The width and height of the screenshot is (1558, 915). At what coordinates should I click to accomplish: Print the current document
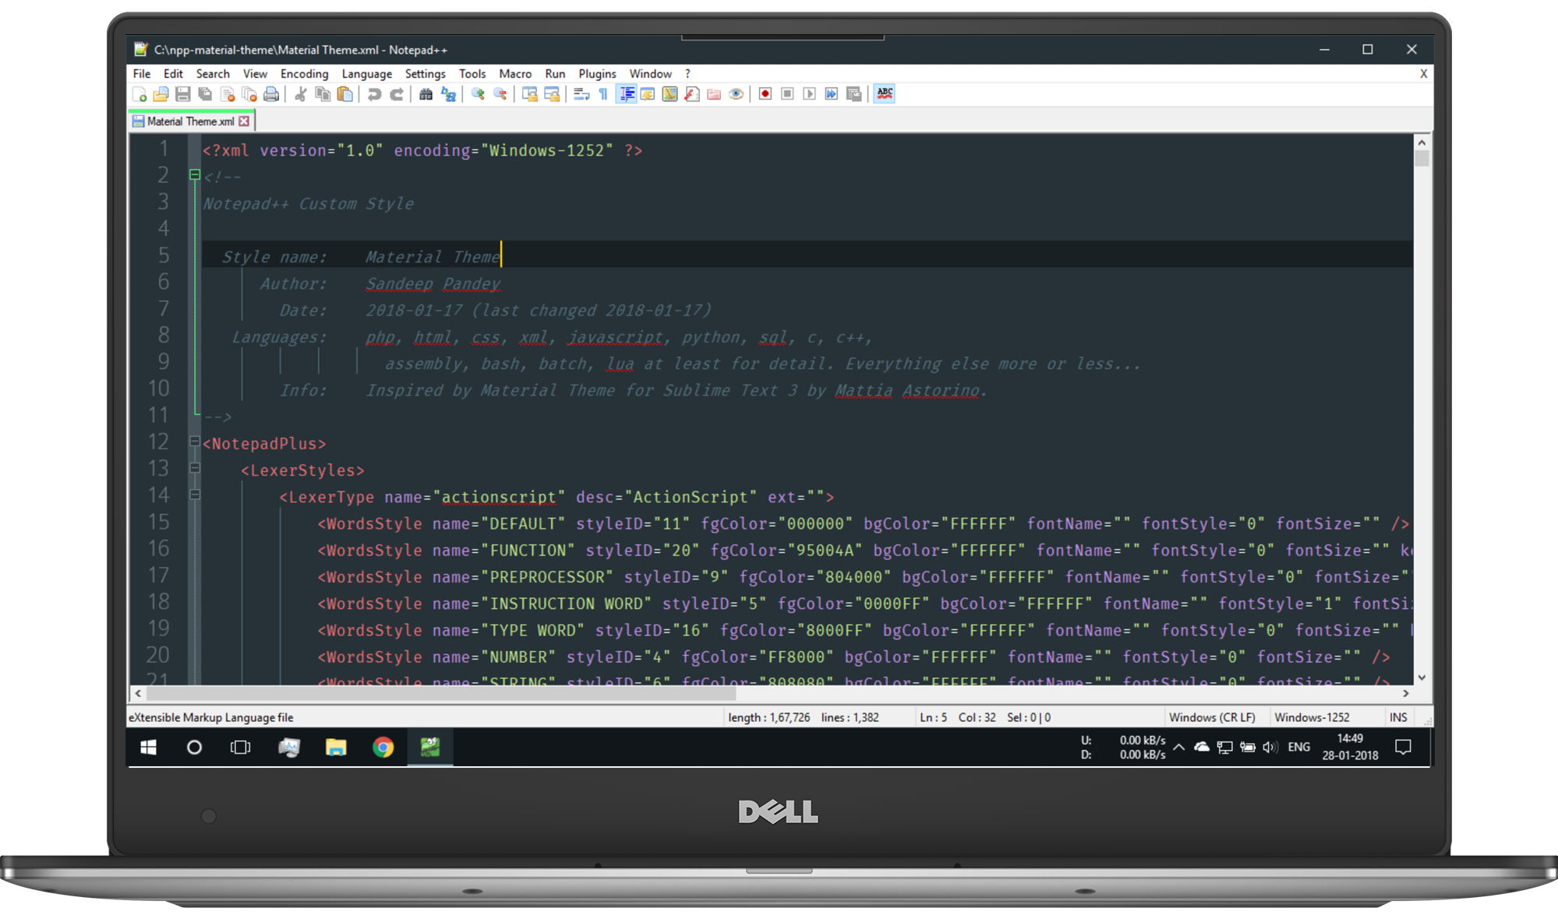pos(271,94)
